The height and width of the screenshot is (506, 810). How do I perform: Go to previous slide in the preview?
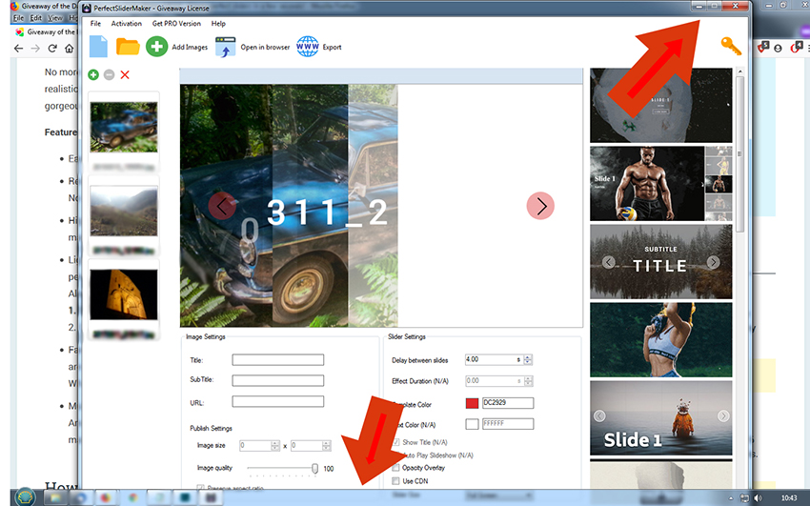pos(222,206)
